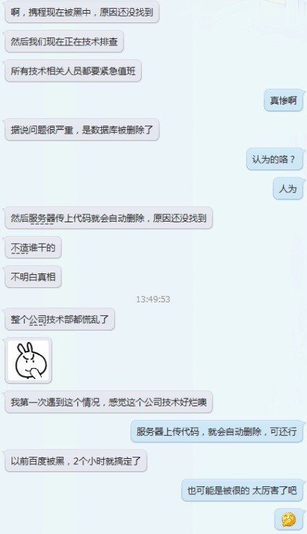The width and height of the screenshot is (307, 534).
Task: Click the message '据说问题很严重，是数据库被删除了'
Action: pyautogui.click(x=82, y=130)
